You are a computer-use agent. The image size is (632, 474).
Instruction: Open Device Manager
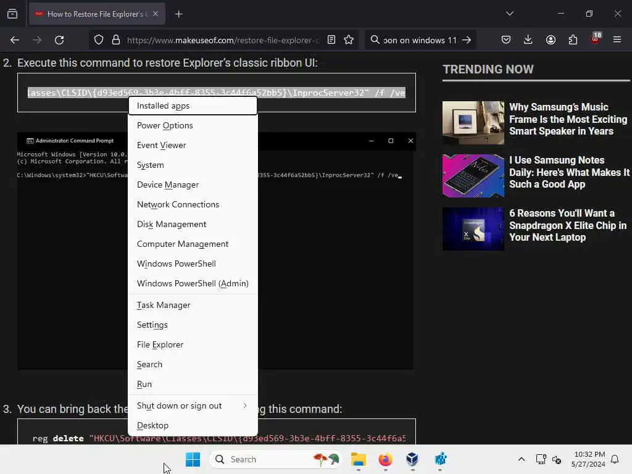tap(193, 185)
